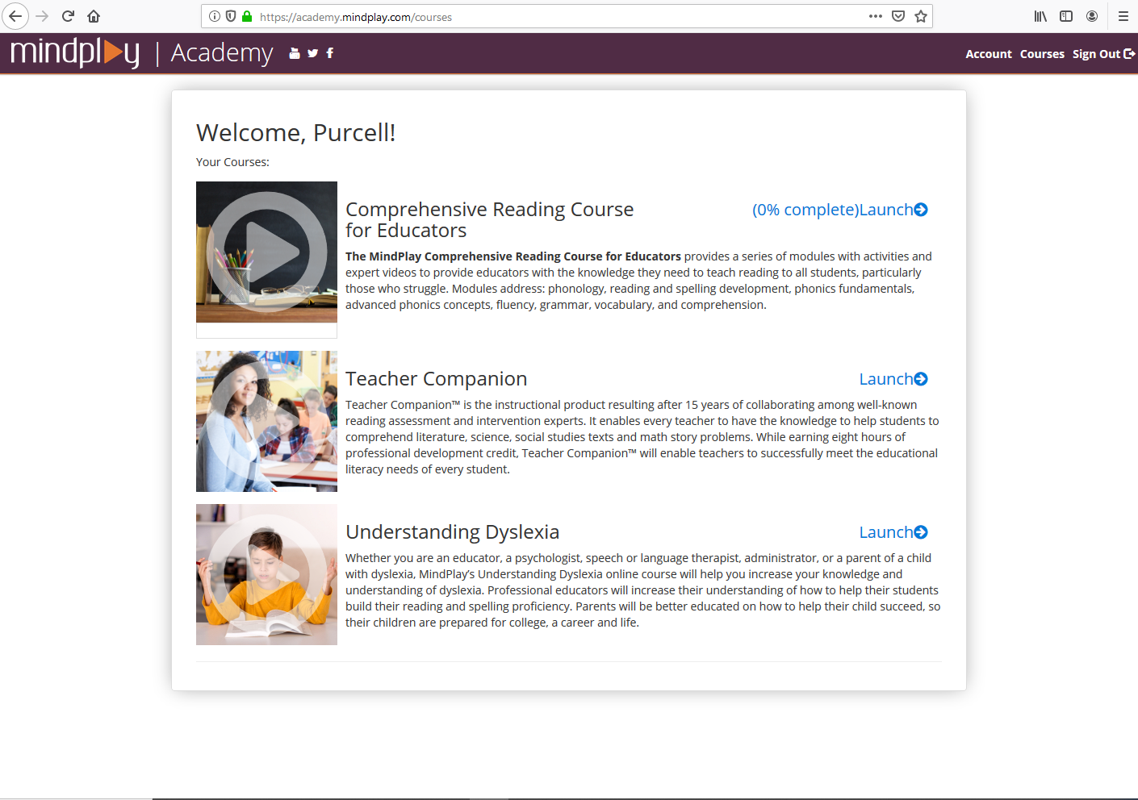Launch the Comprehensive Reading Course
The width and height of the screenshot is (1138, 800).
click(893, 210)
